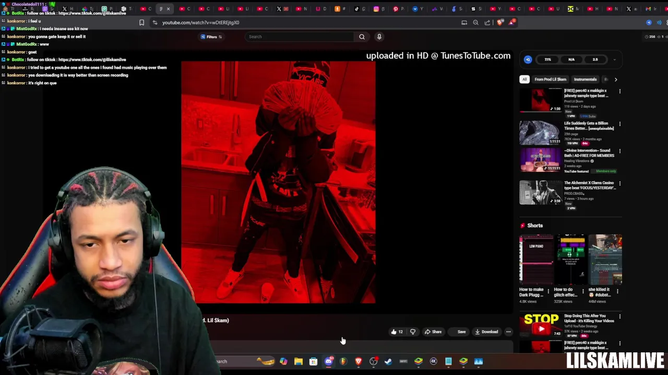The width and height of the screenshot is (668, 375).
Task: Click the Alchemist X Clams Casino title
Action: tap(589, 185)
